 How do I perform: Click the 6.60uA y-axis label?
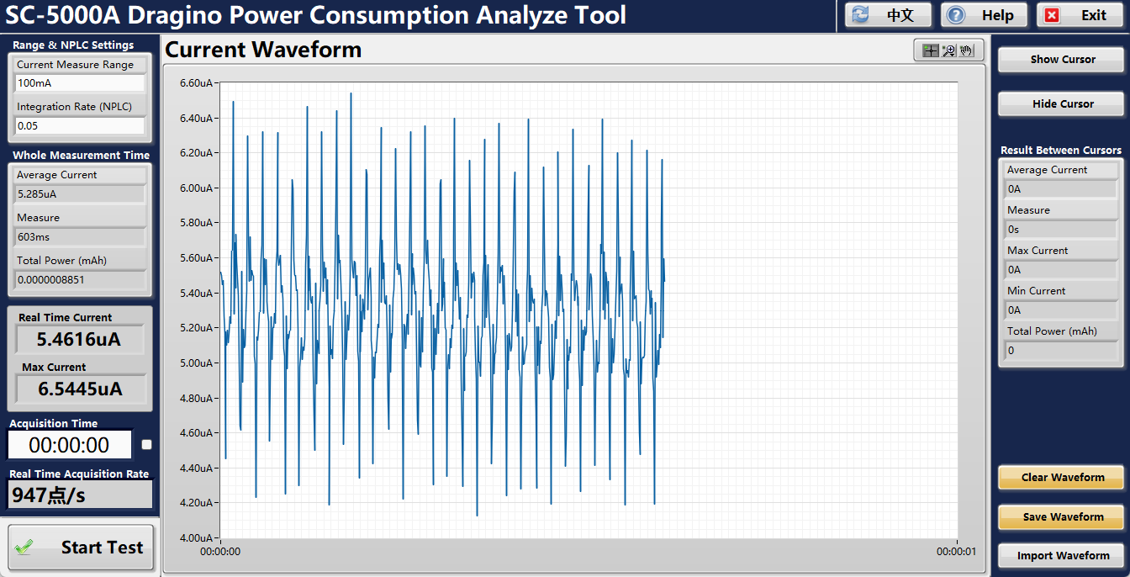(x=196, y=83)
